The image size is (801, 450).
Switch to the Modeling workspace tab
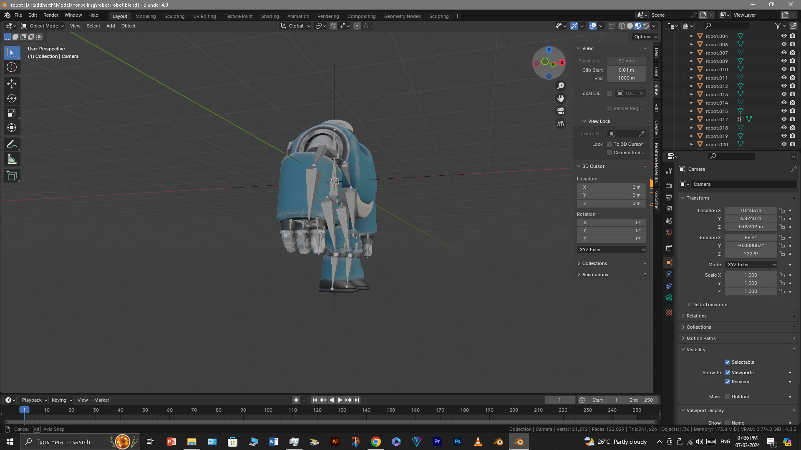click(146, 16)
